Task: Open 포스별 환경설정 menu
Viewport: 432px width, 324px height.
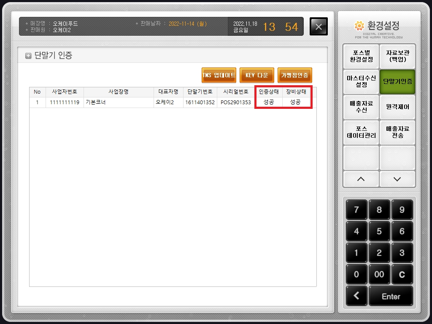Action: pyautogui.click(x=361, y=56)
